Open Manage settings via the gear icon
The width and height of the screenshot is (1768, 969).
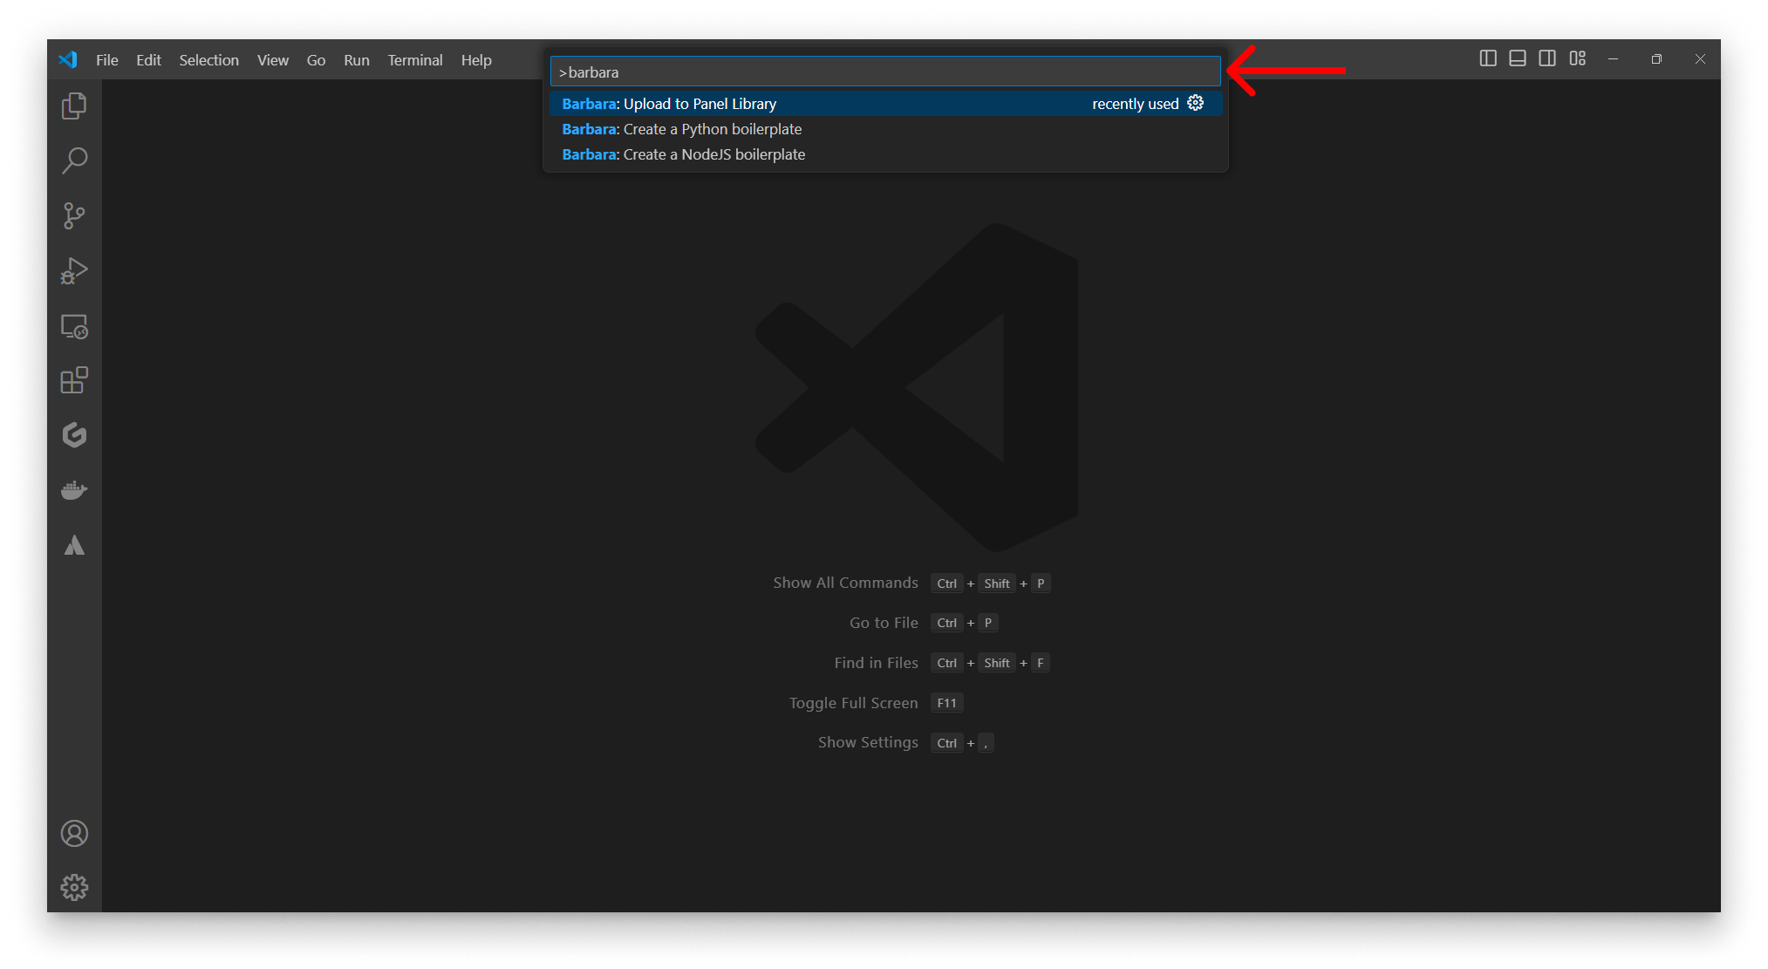74,886
